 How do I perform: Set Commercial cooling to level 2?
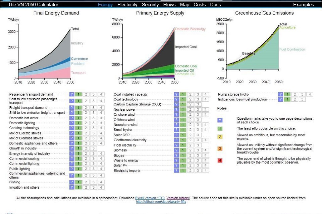[86, 158]
